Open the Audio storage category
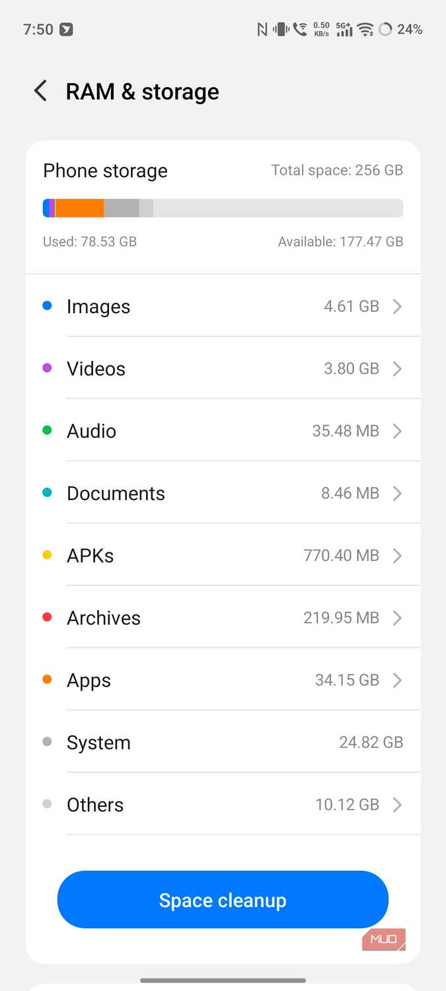446x991 pixels. pyautogui.click(x=223, y=431)
